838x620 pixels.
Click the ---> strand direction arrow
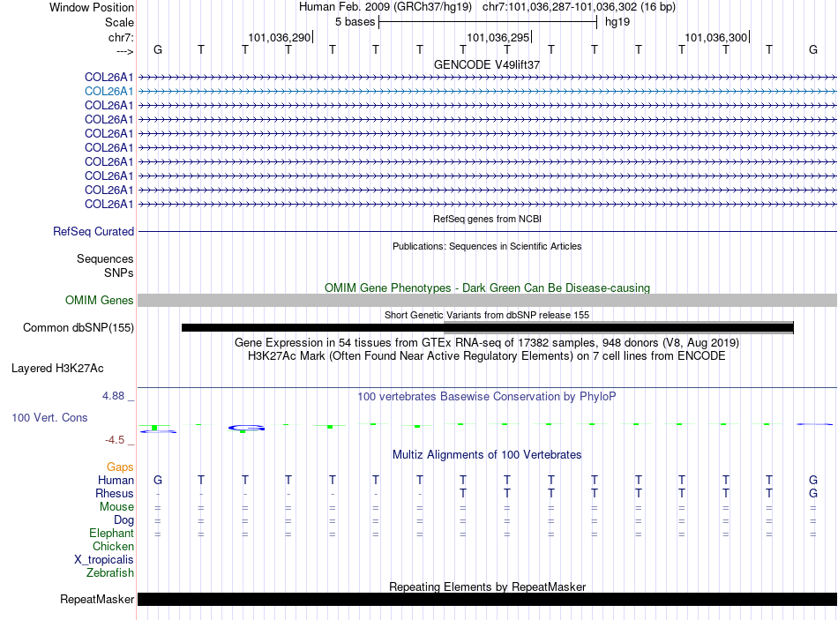[x=125, y=51]
